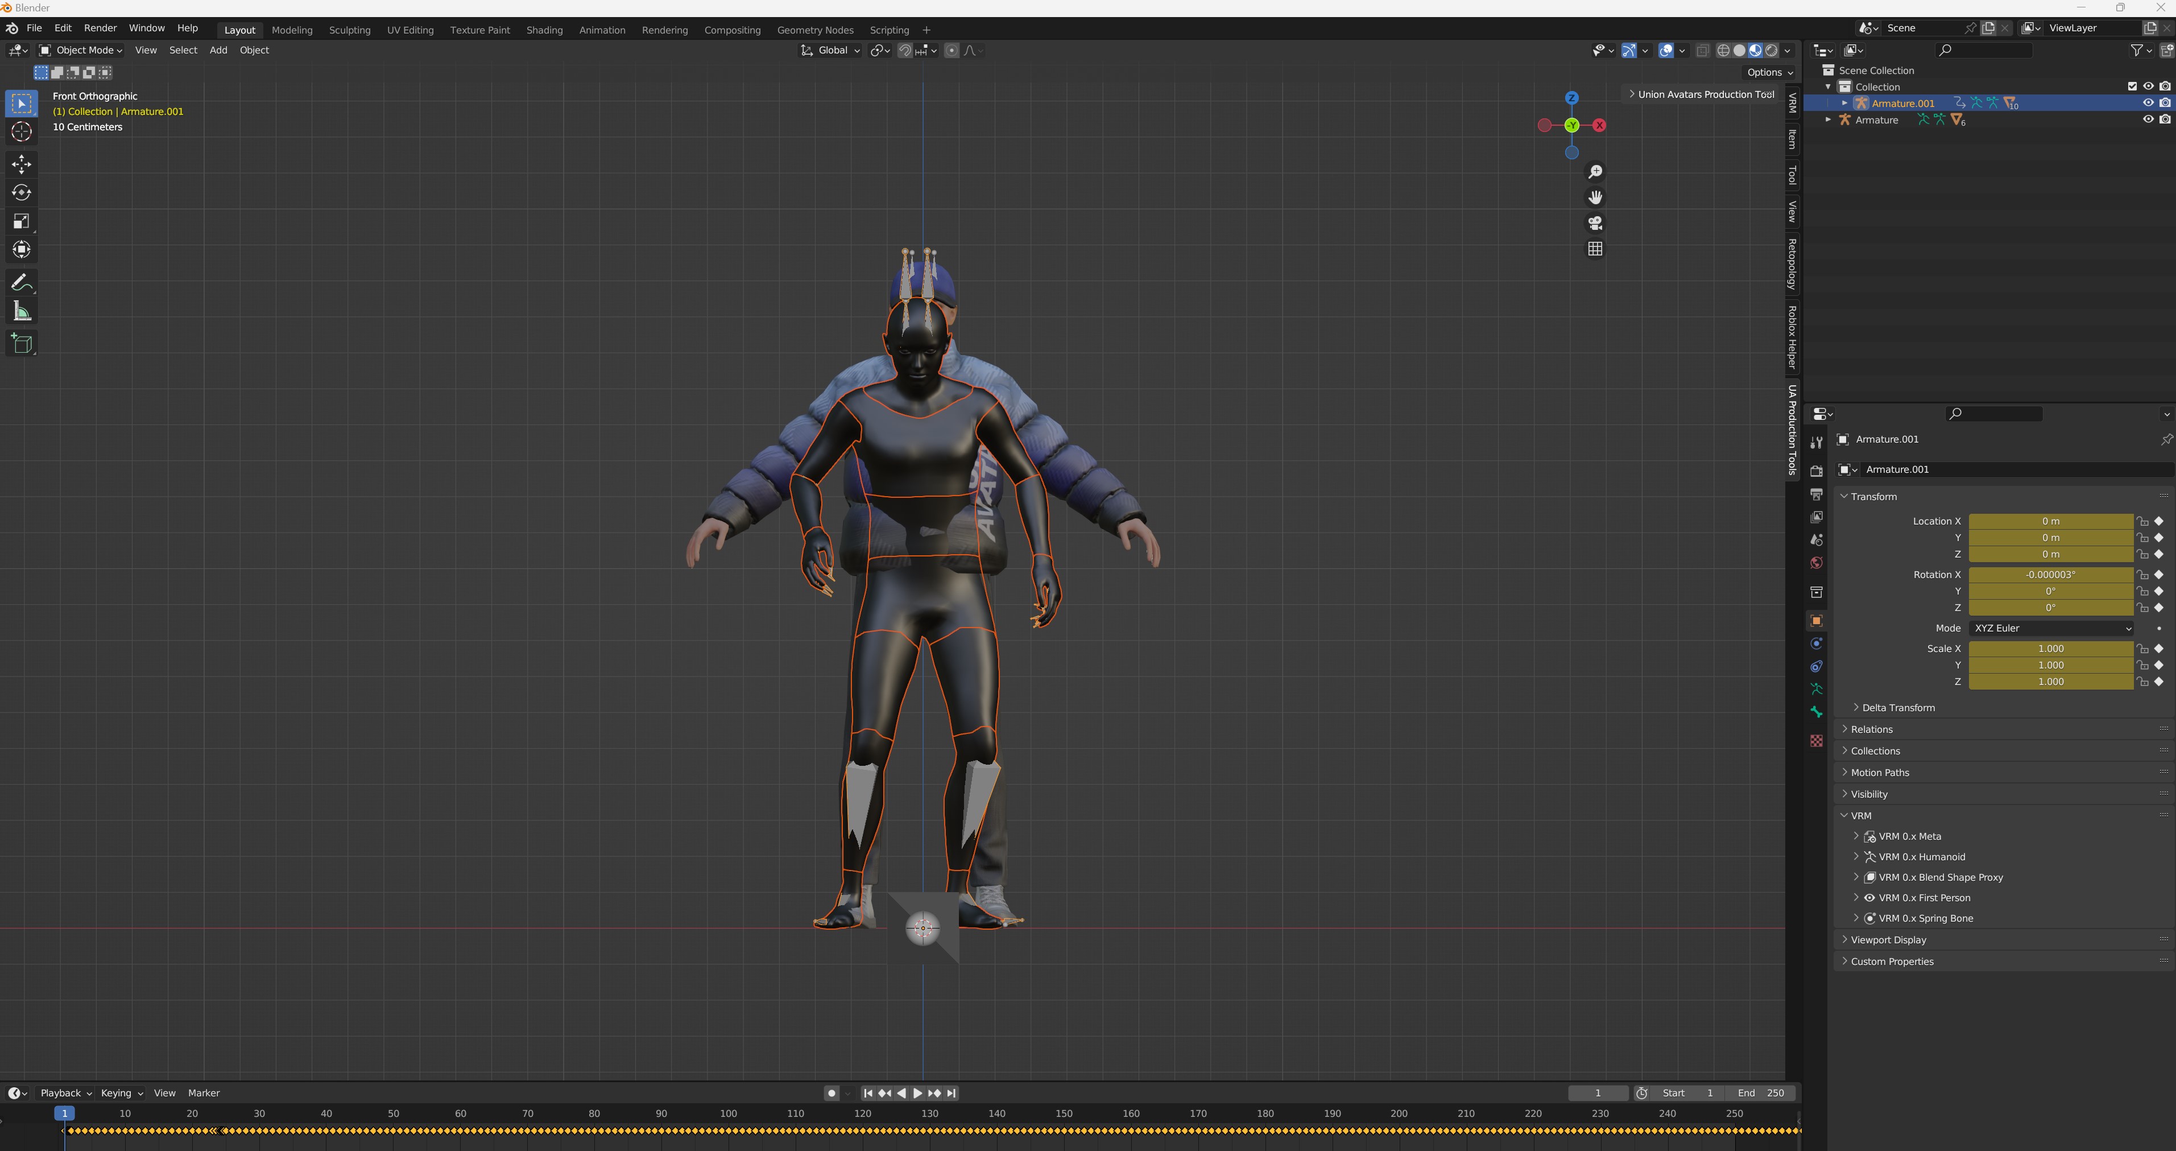Click the Z axis on the navigation gizmo
Image resolution: width=2176 pixels, height=1151 pixels.
click(1571, 98)
